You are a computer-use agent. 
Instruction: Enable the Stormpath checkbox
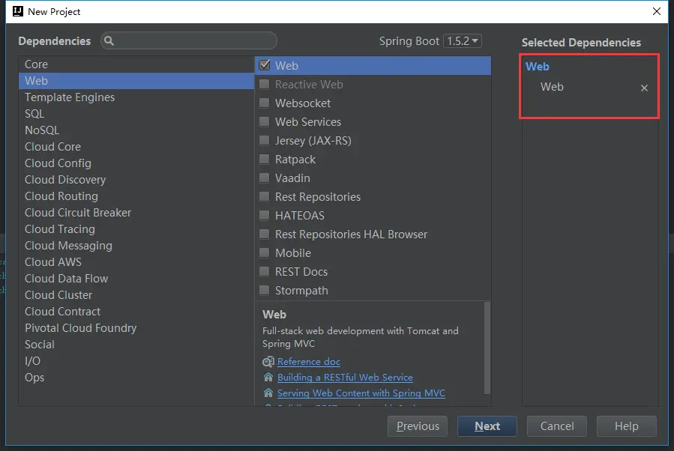click(265, 291)
